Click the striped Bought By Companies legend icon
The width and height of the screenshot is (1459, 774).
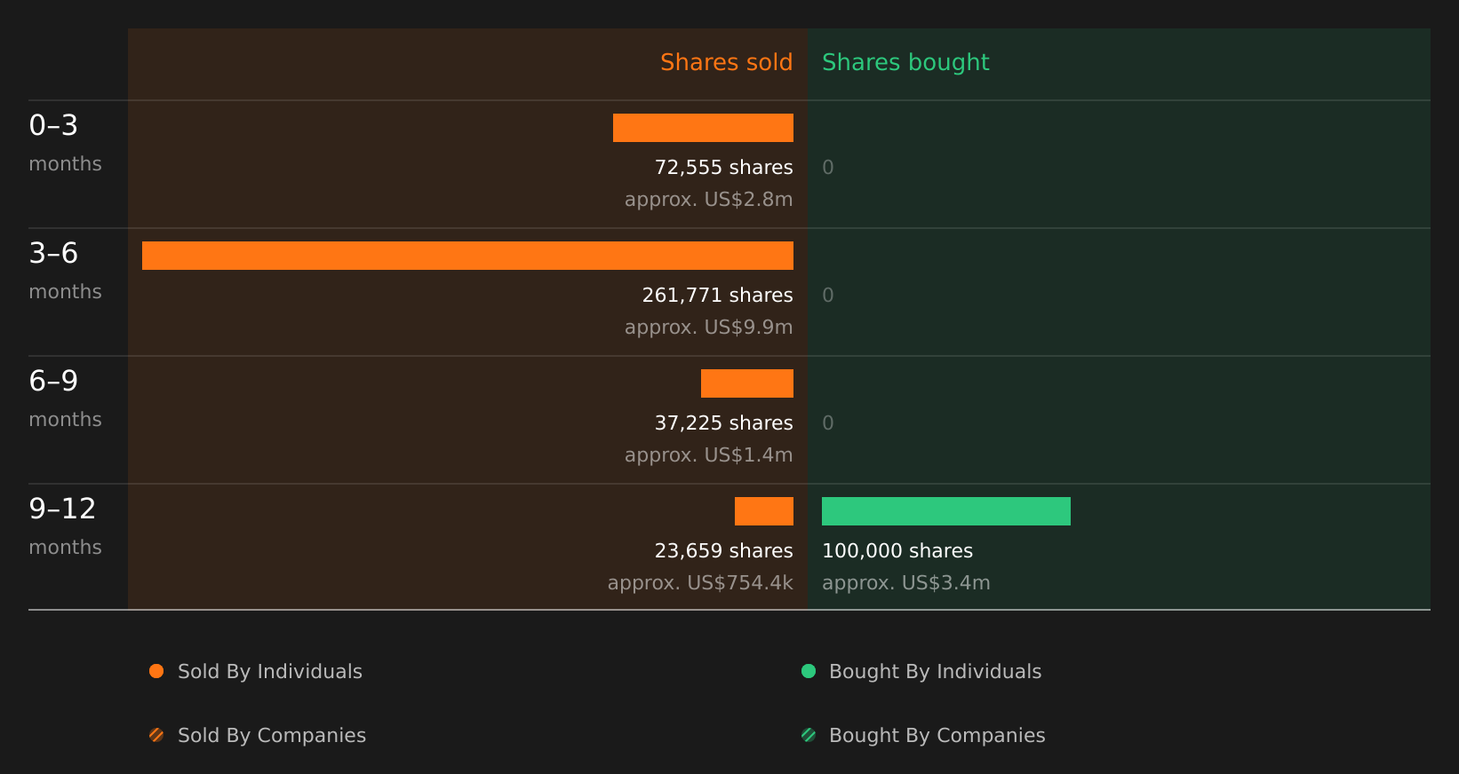tap(809, 735)
